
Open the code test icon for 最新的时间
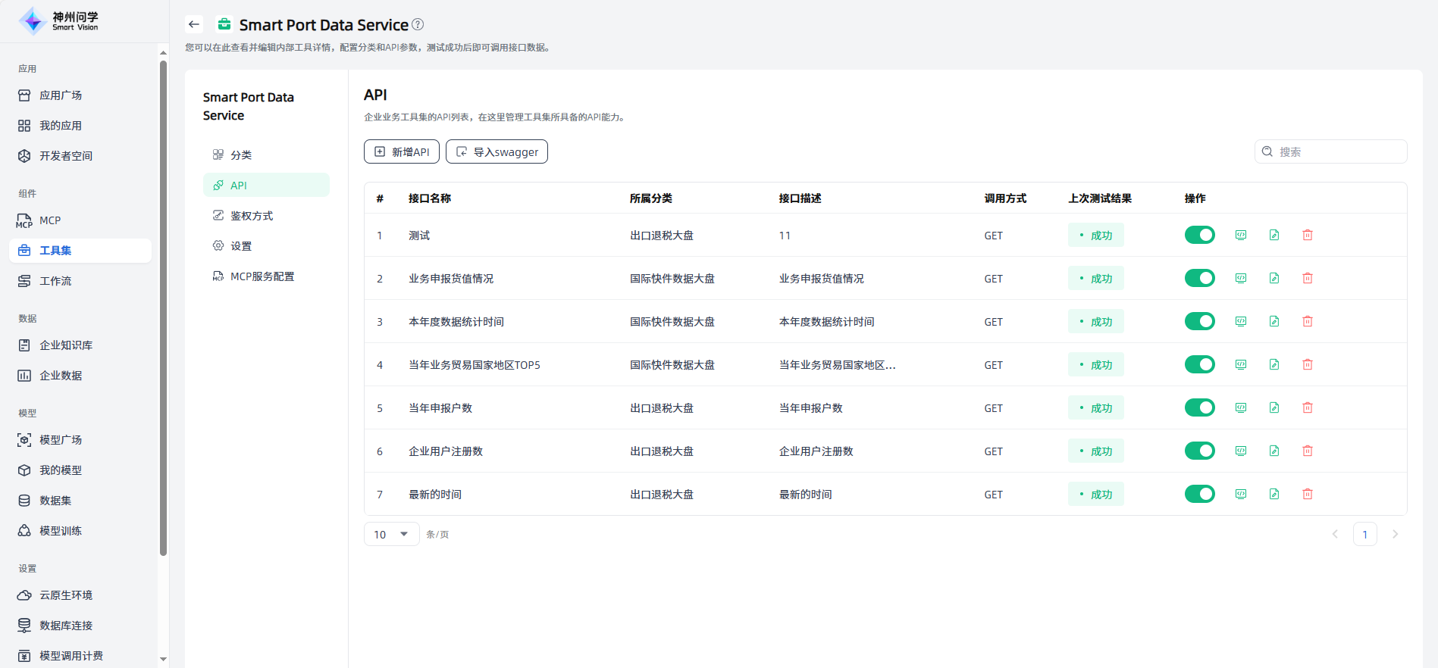(1241, 494)
